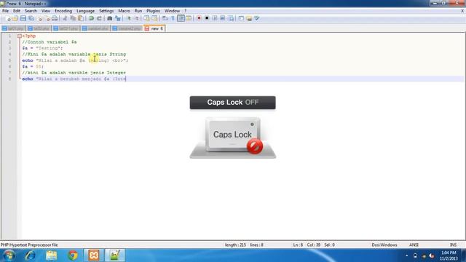Open the Language menu
The width and height of the screenshot is (466, 262).
[86, 11]
